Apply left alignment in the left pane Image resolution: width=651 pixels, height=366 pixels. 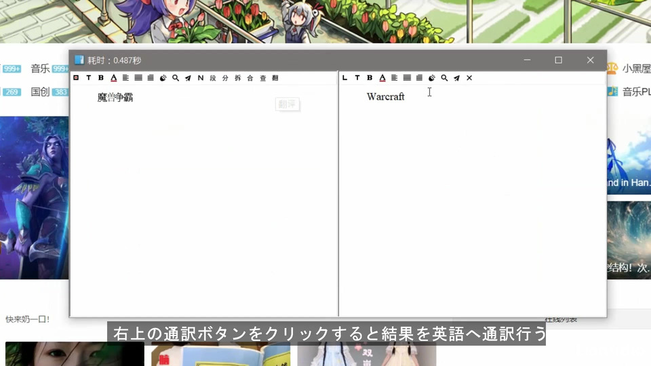pyautogui.click(x=126, y=77)
